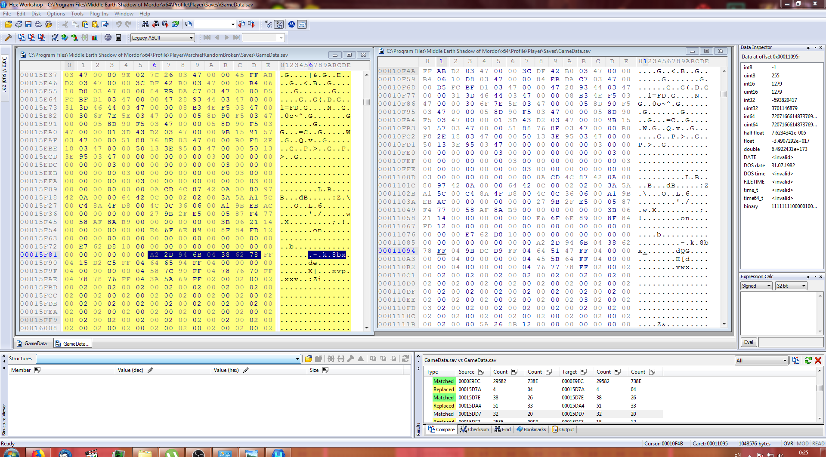Click the Open Drive icon in toolbar
This screenshot has height=457, width=826.
pos(19,25)
